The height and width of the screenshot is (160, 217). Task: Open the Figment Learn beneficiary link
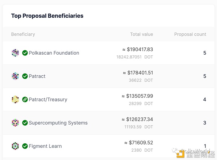point(45,146)
